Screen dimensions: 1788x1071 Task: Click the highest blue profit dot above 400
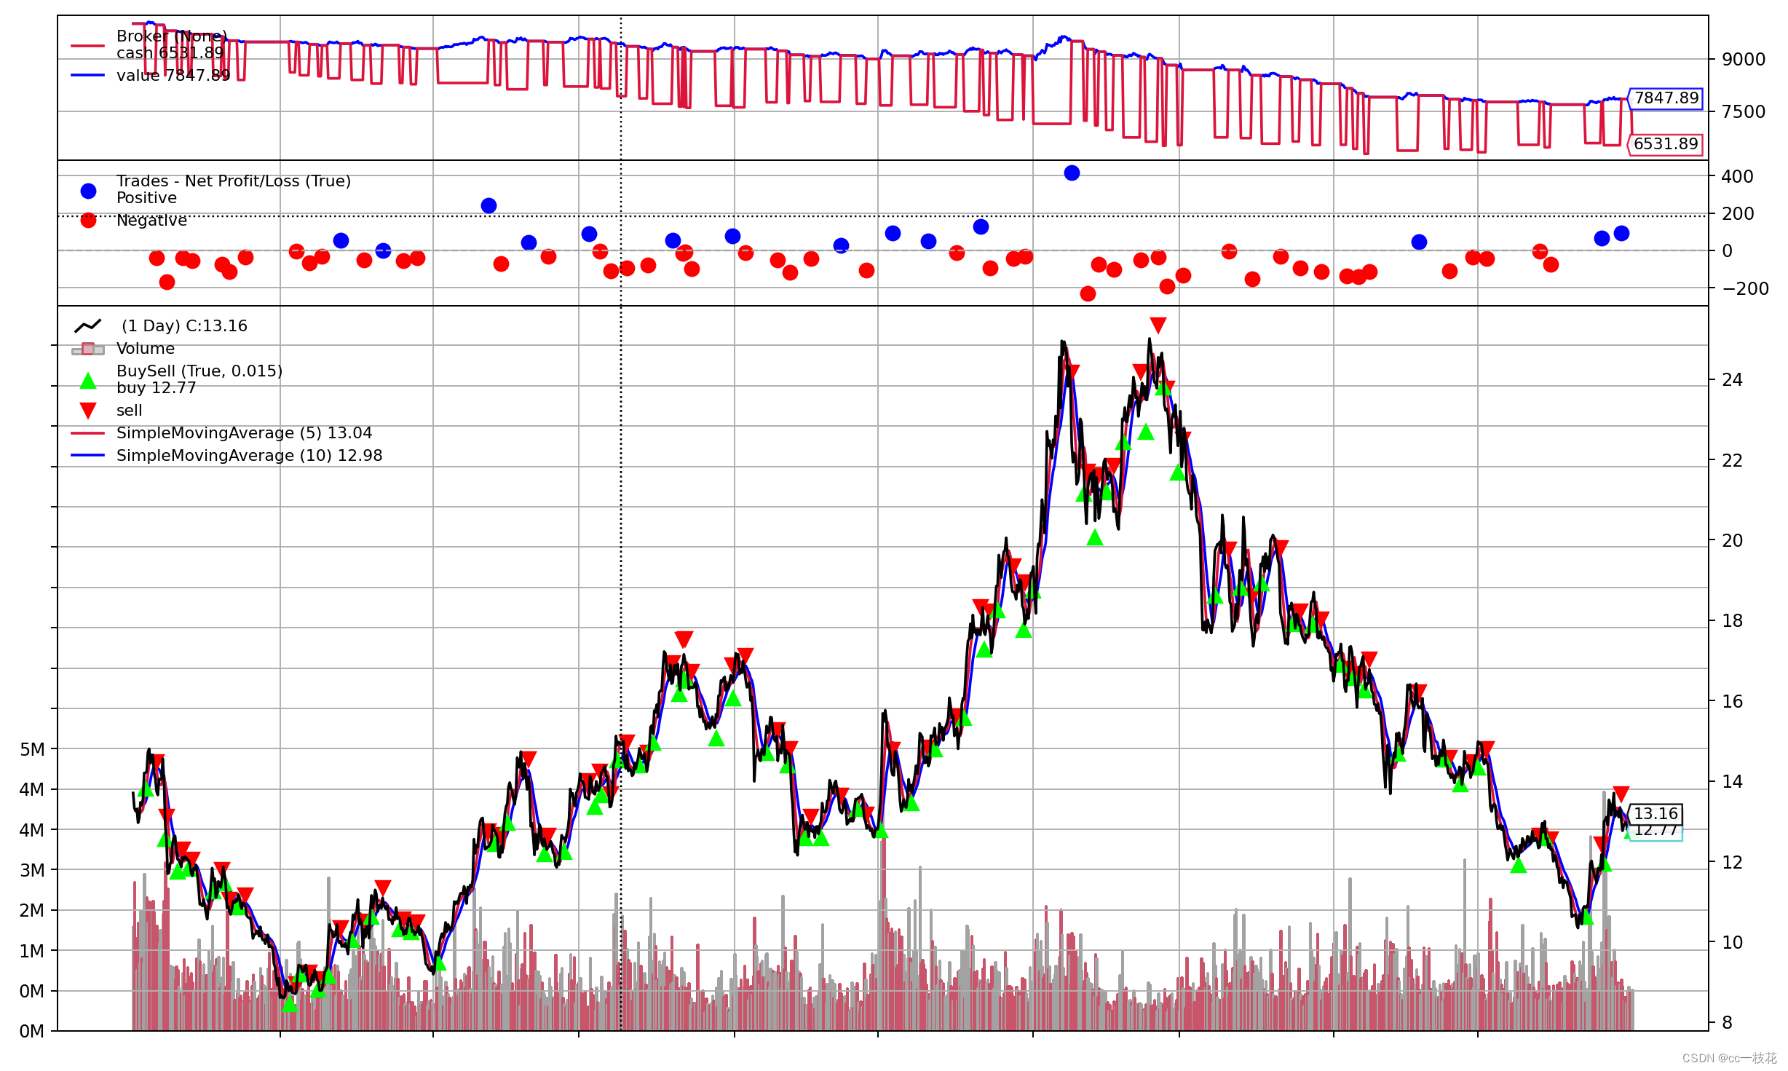pos(1072,173)
